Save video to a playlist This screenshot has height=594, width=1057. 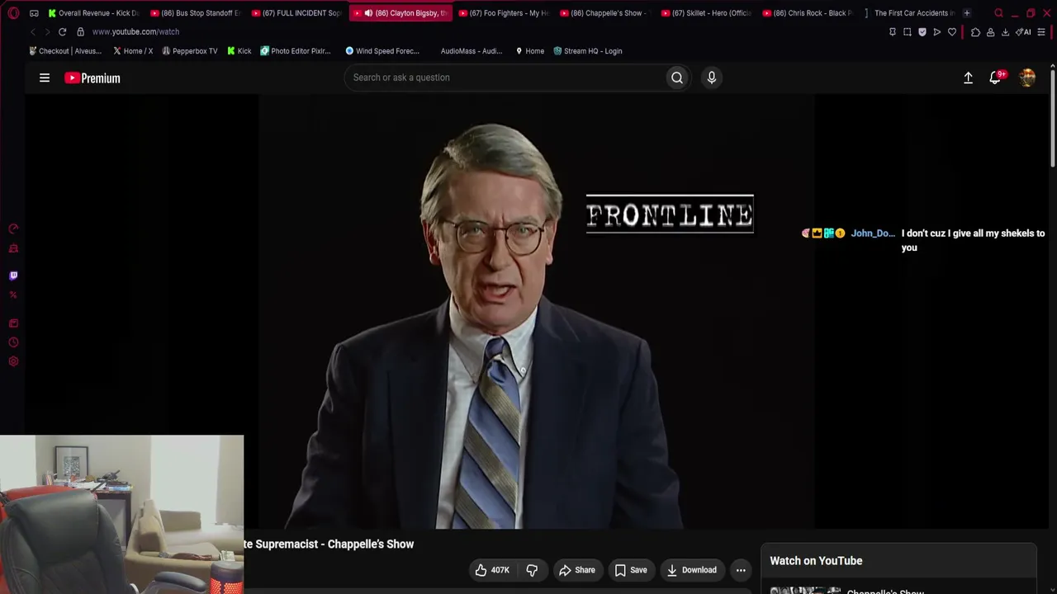(631, 570)
